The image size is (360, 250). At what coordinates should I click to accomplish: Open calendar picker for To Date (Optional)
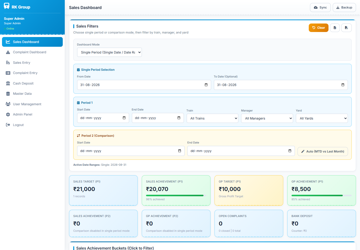pos(343,85)
